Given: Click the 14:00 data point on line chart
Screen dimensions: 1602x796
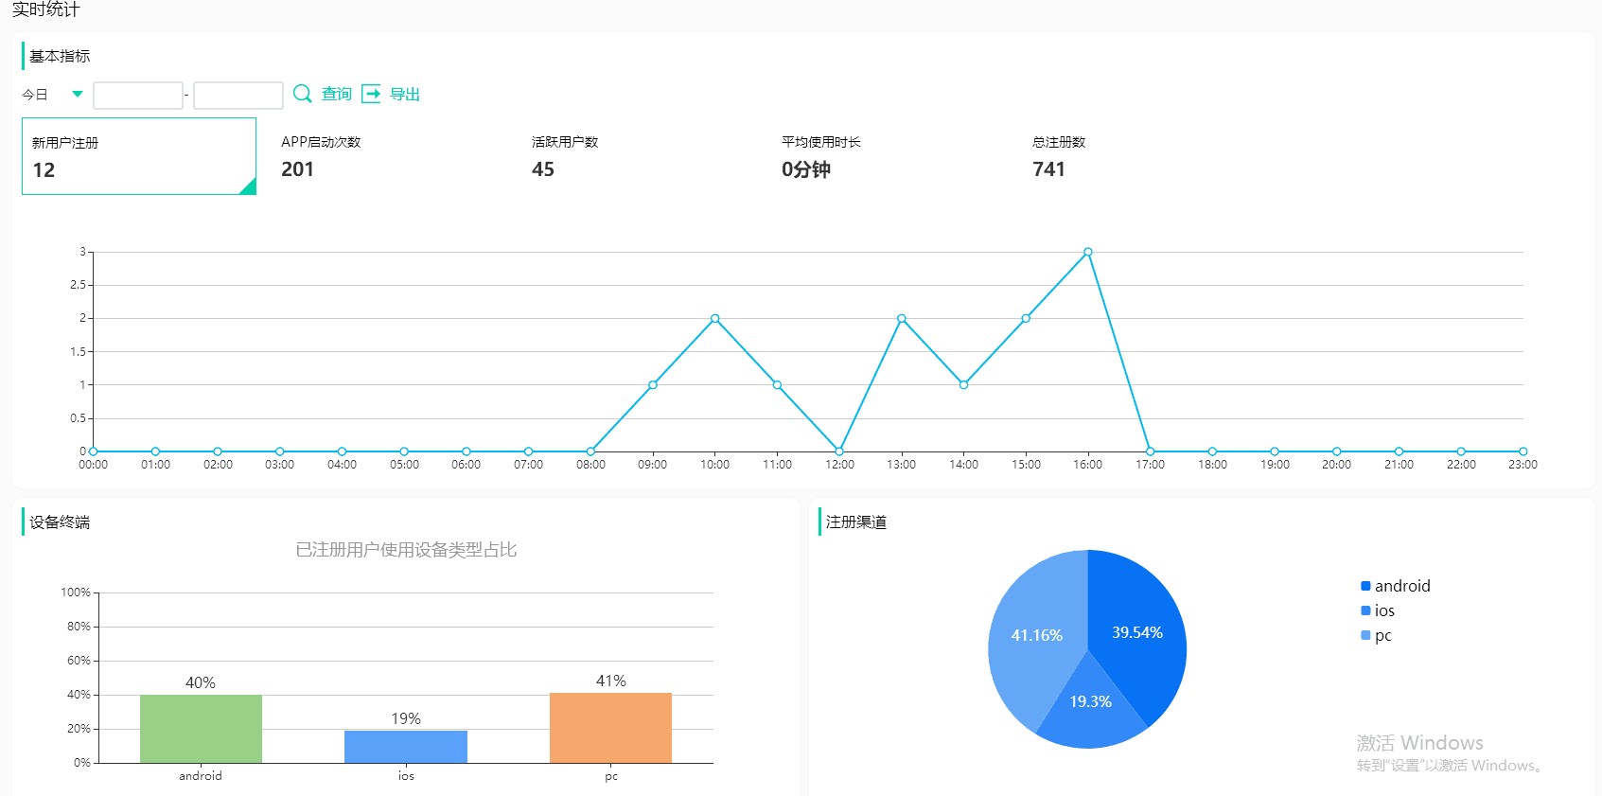Looking at the screenshot, I should pos(963,384).
